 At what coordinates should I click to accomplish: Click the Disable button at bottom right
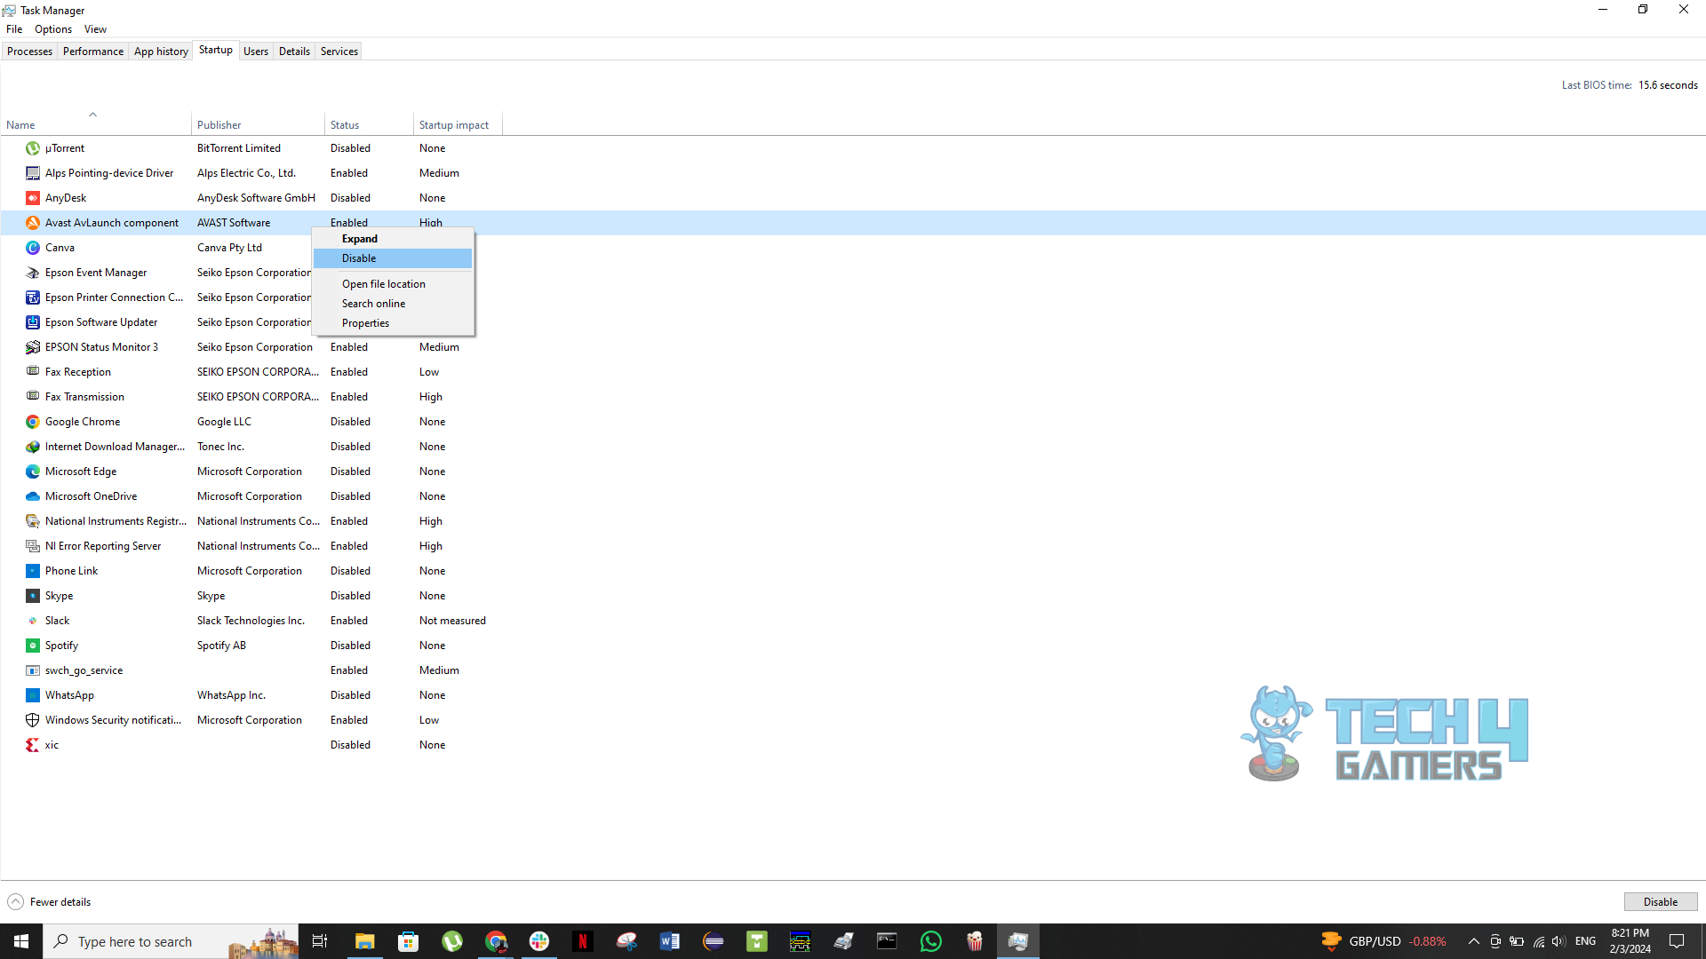pos(1660,900)
